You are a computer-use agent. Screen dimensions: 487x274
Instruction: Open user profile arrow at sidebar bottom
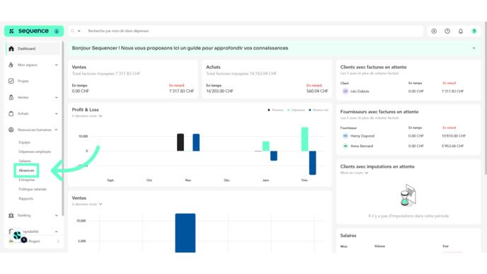pyautogui.click(x=58, y=241)
